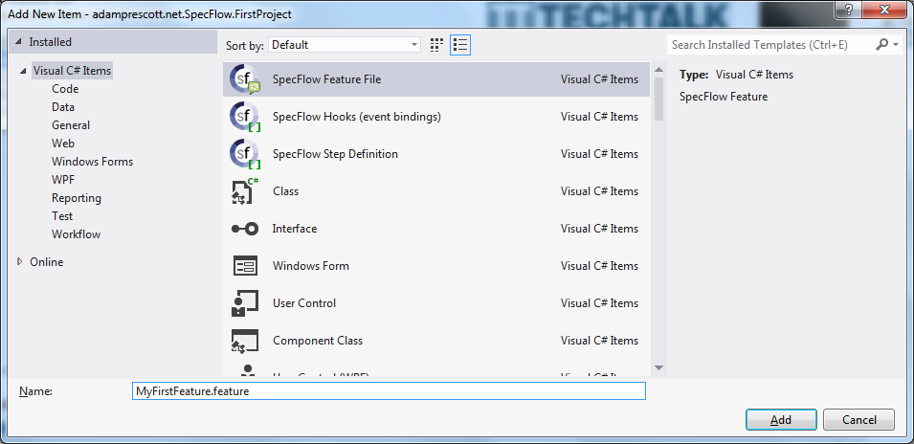Open the Sort by Default dropdown

point(345,45)
